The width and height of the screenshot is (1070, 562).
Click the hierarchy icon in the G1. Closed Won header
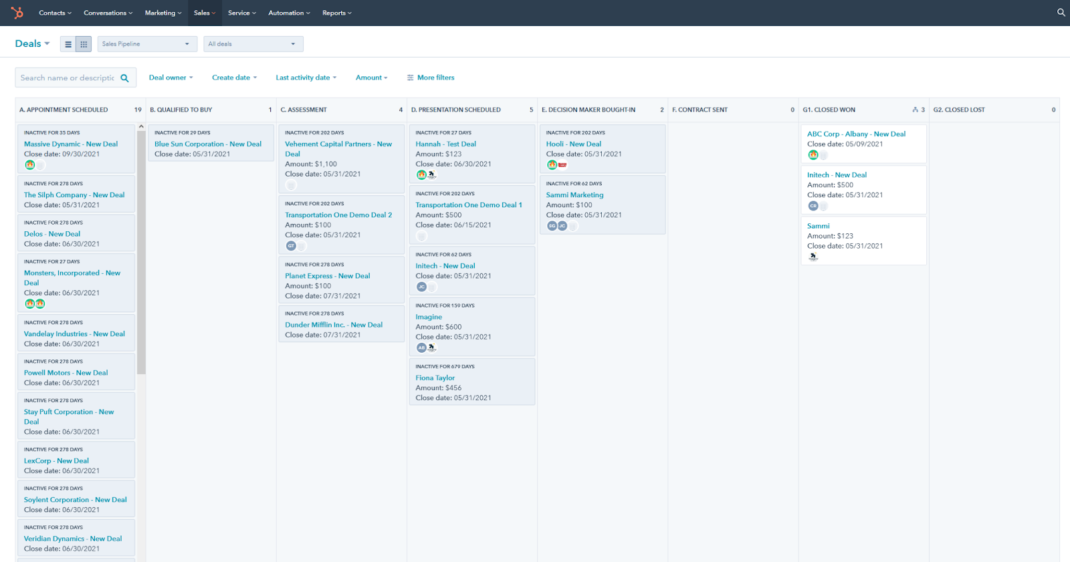coord(915,110)
